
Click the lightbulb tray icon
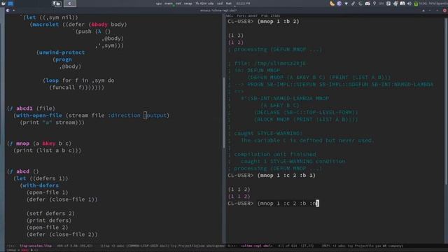coord(374,3)
